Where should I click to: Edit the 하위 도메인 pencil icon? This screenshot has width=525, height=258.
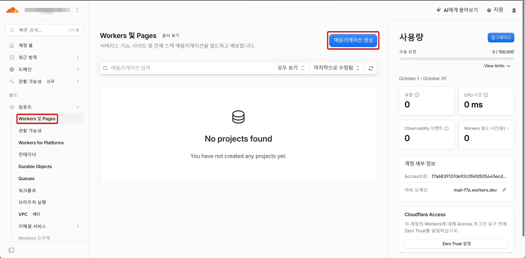point(504,190)
